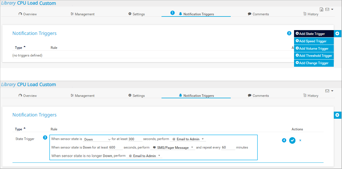Click the Library breadcrumb link
342x169 pixels.
pos(9,3)
